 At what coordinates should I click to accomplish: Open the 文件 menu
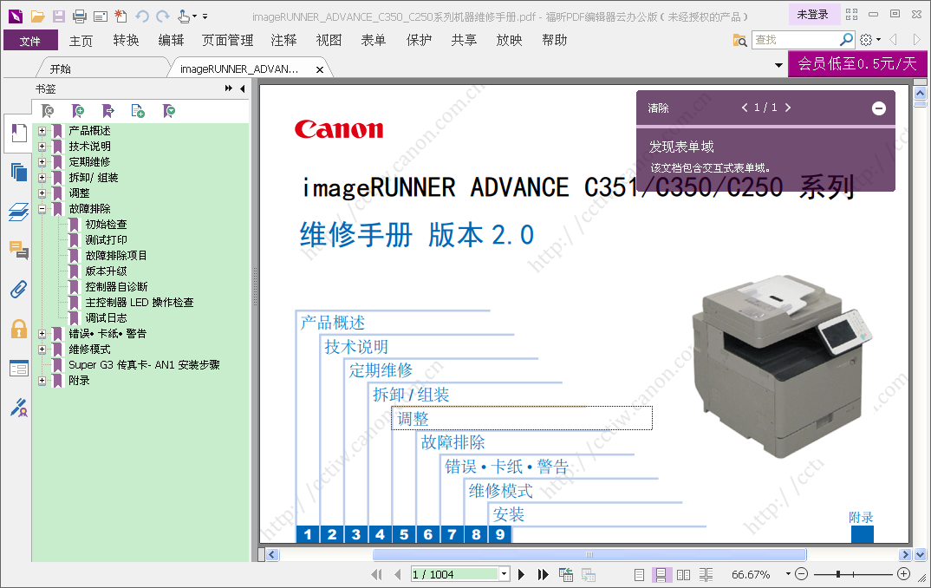pyautogui.click(x=30, y=41)
